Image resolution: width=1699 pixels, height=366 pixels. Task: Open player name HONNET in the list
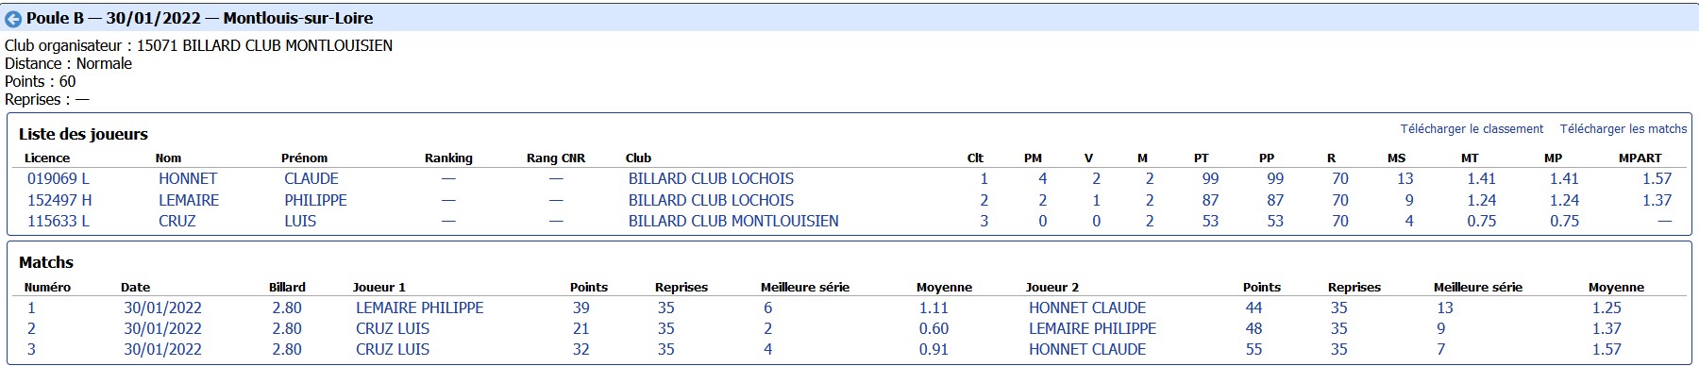pos(188,178)
